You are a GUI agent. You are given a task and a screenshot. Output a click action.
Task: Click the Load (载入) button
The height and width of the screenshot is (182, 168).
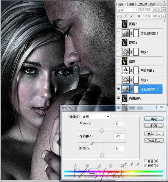click(153, 134)
